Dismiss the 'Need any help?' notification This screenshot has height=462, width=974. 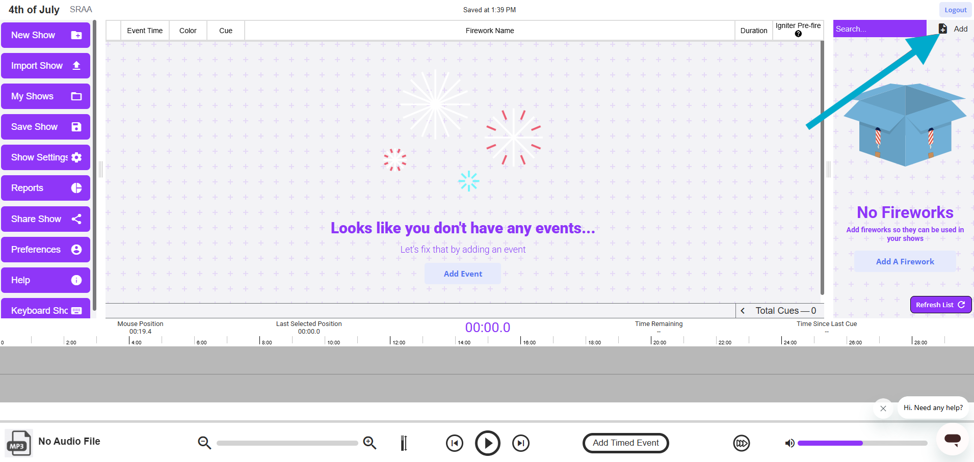tap(883, 408)
